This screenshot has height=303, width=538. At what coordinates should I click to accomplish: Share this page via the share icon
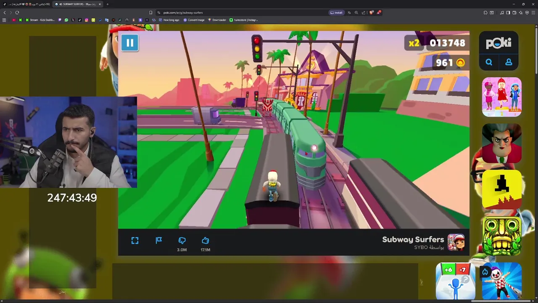[x=364, y=13]
